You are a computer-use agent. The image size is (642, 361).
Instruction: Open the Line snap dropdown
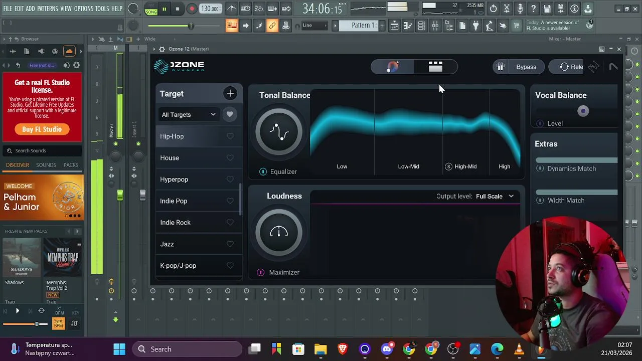[x=315, y=26]
